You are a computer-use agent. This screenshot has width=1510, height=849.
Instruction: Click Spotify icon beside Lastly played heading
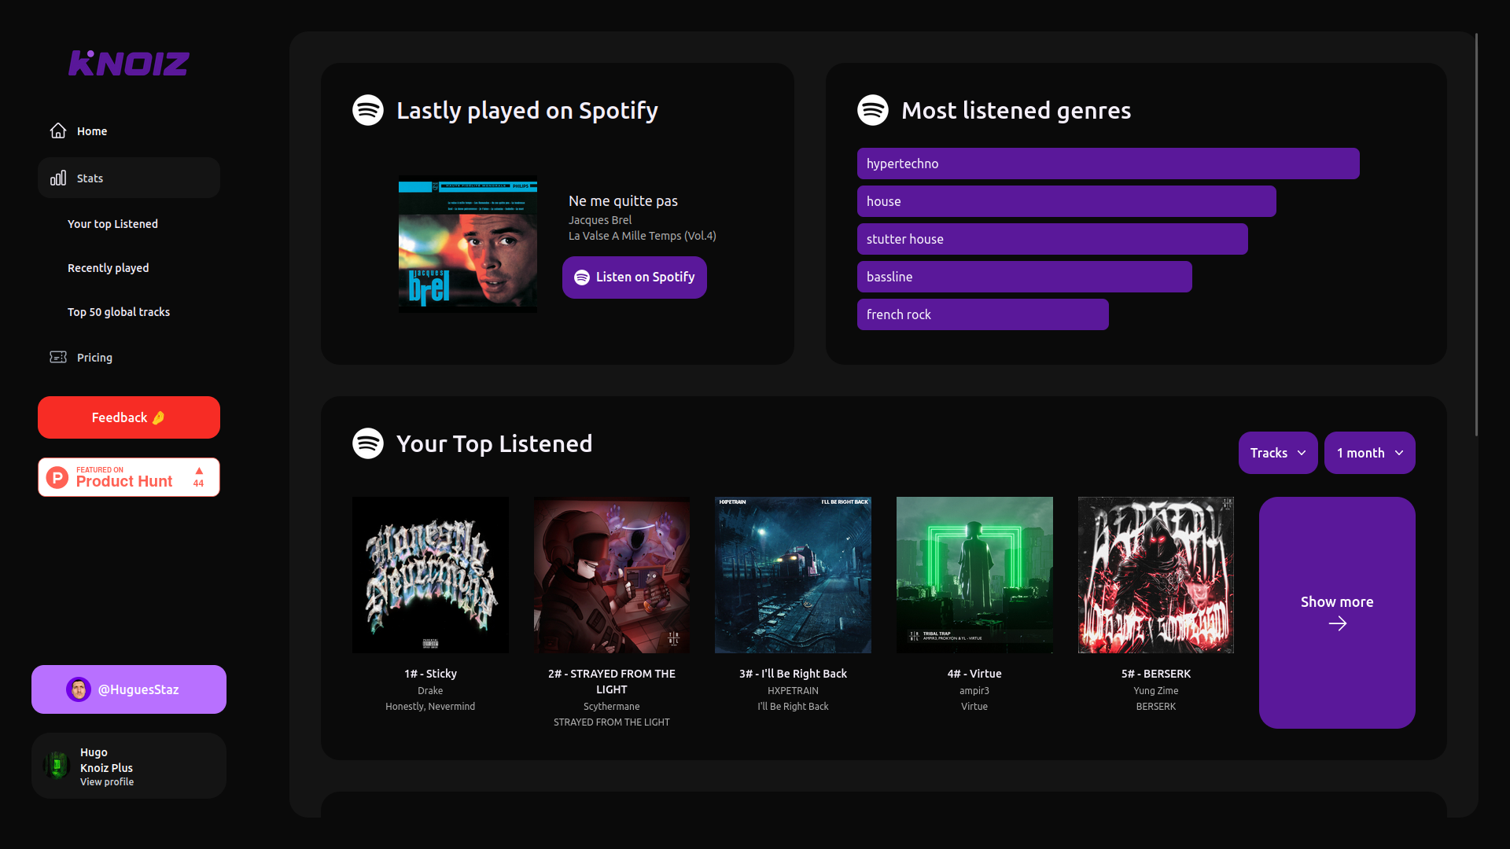(368, 110)
